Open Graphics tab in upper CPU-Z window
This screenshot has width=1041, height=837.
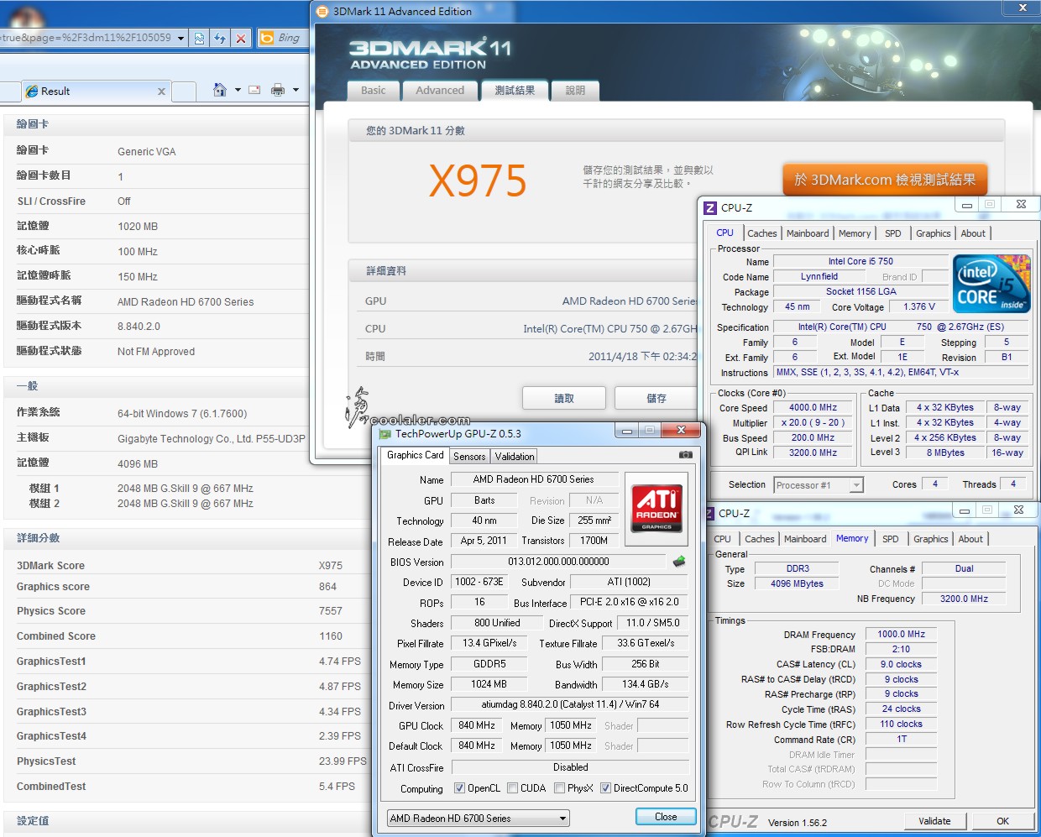click(934, 233)
